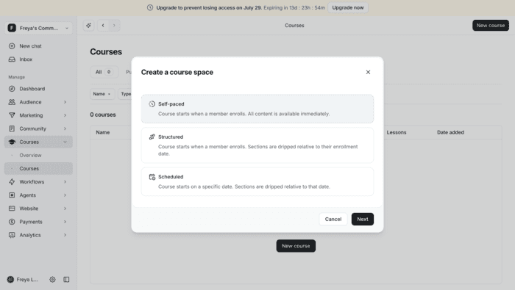Viewport: 515px width, 290px height.
Task: Sort by the Name column header
Action: point(103,132)
